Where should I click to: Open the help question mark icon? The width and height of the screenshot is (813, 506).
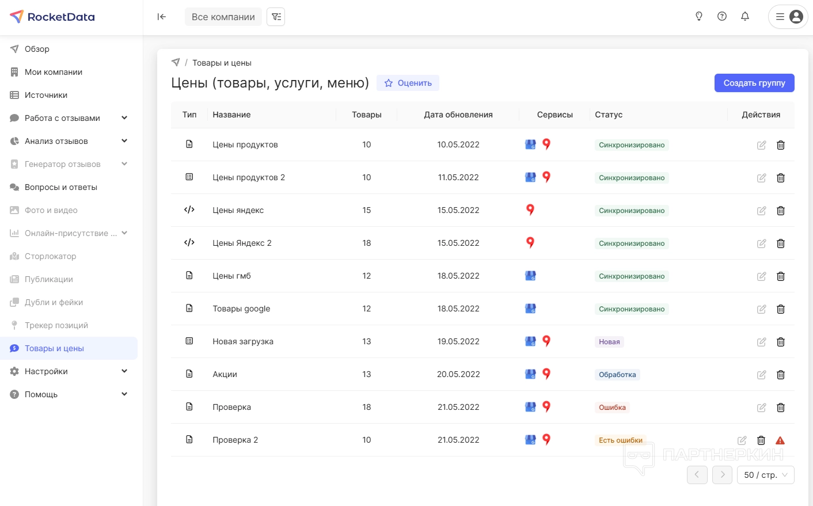tap(721, 17)
